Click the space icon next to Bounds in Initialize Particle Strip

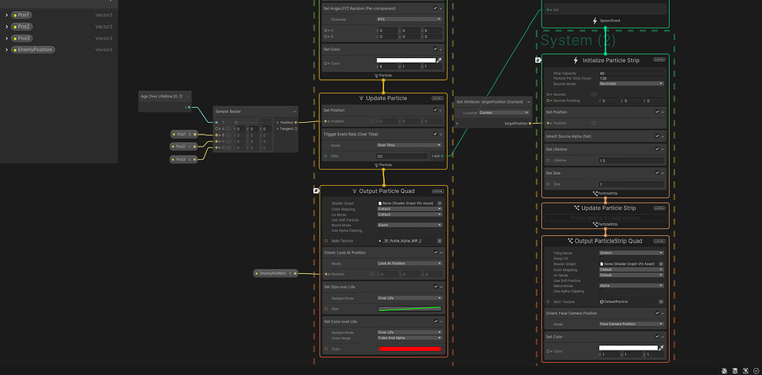click(593, 94)
